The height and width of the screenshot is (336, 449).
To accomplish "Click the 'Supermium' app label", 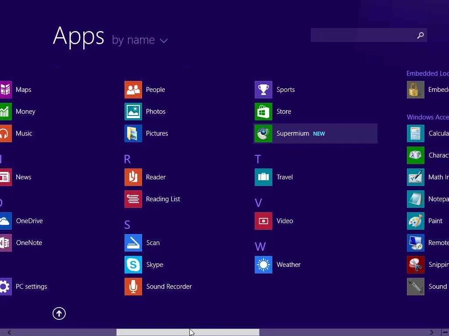I will [292, 133].
